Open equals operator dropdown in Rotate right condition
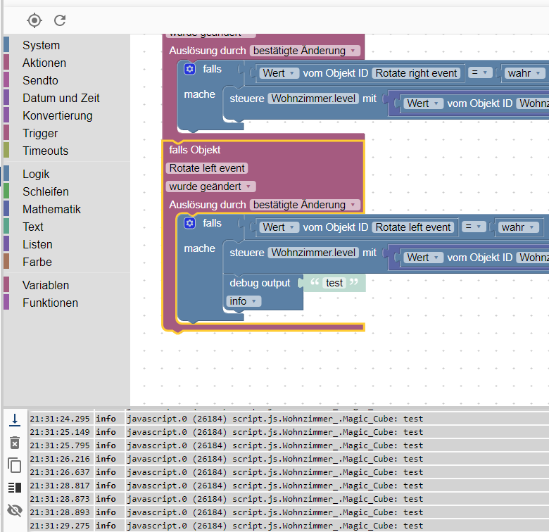The height and width of the screenshot is (532, 549). (x=480, y=72)
